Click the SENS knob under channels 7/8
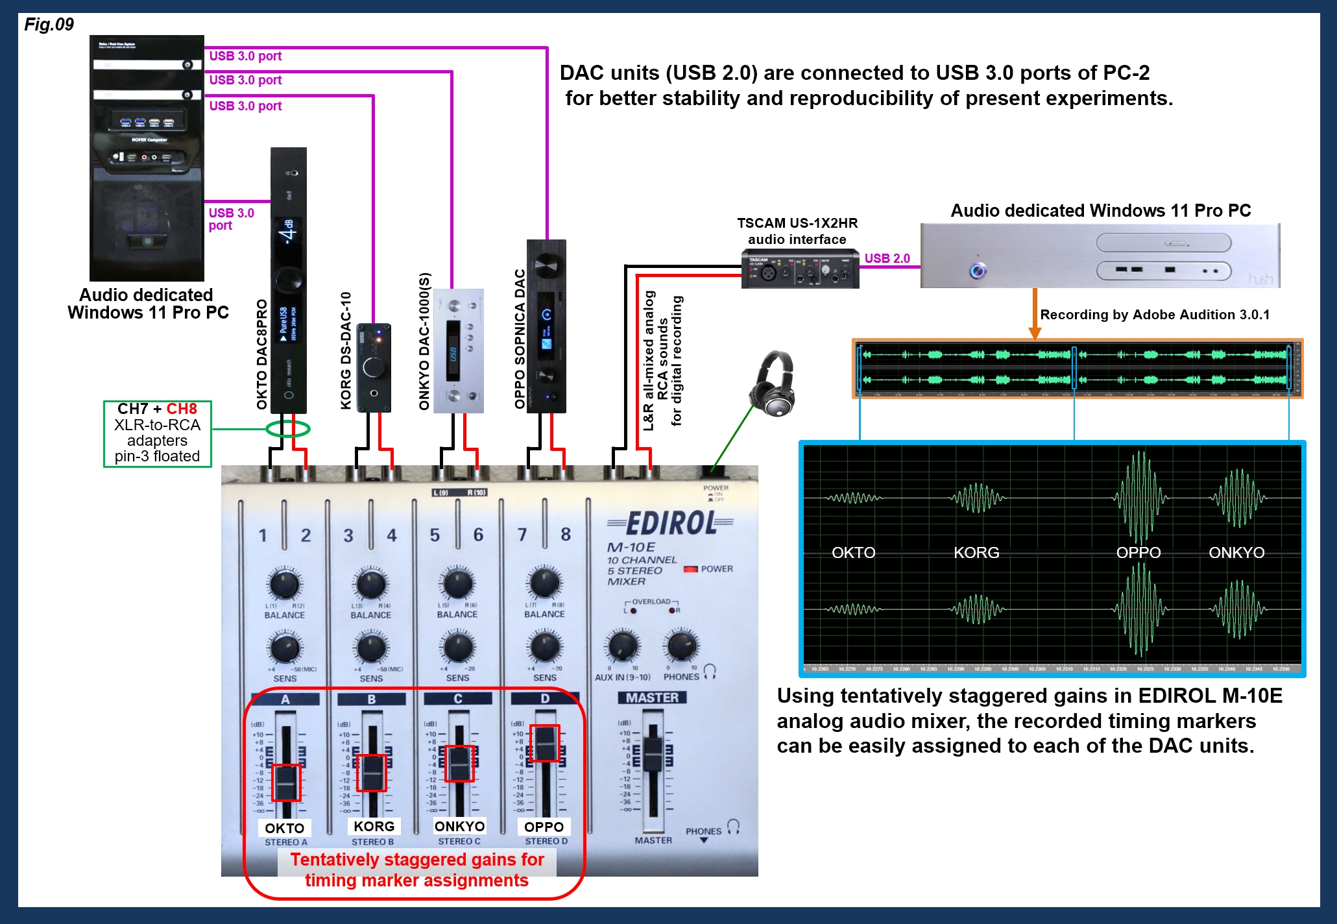1337x924 pixels. pyautogui.click(x=545, y=646)
